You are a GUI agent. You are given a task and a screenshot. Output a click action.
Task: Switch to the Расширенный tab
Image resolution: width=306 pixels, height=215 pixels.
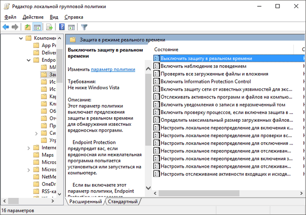click(86, 201)
